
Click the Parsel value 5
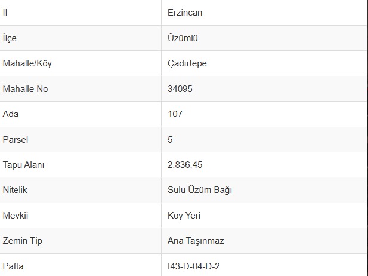(x=170, y=140)
